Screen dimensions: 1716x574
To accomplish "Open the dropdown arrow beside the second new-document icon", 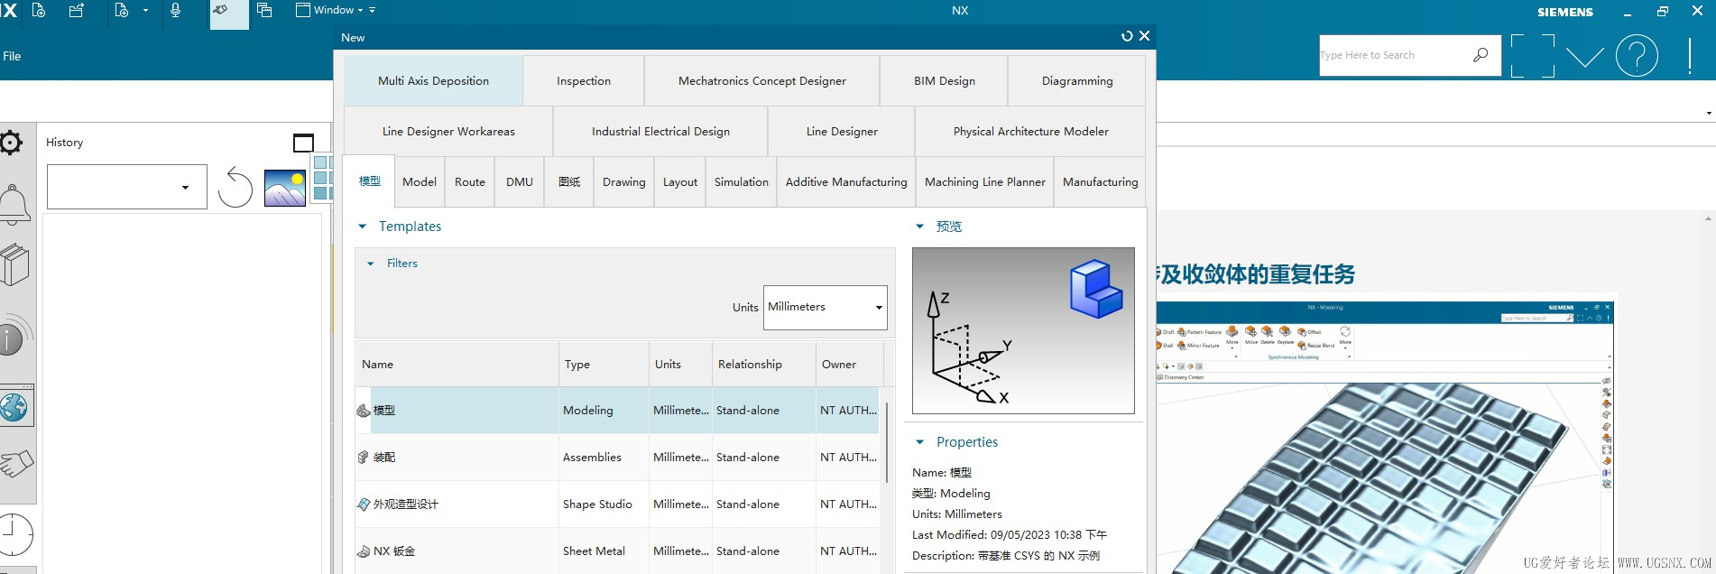I will 145,10.
